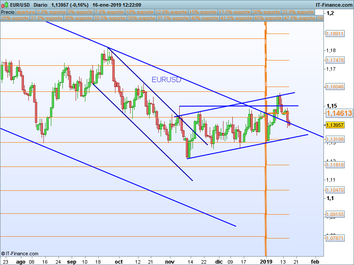The height and width of the screenshot is (265, 354).
Task: Select the 25% soporte label
Action: click(15, 18)
